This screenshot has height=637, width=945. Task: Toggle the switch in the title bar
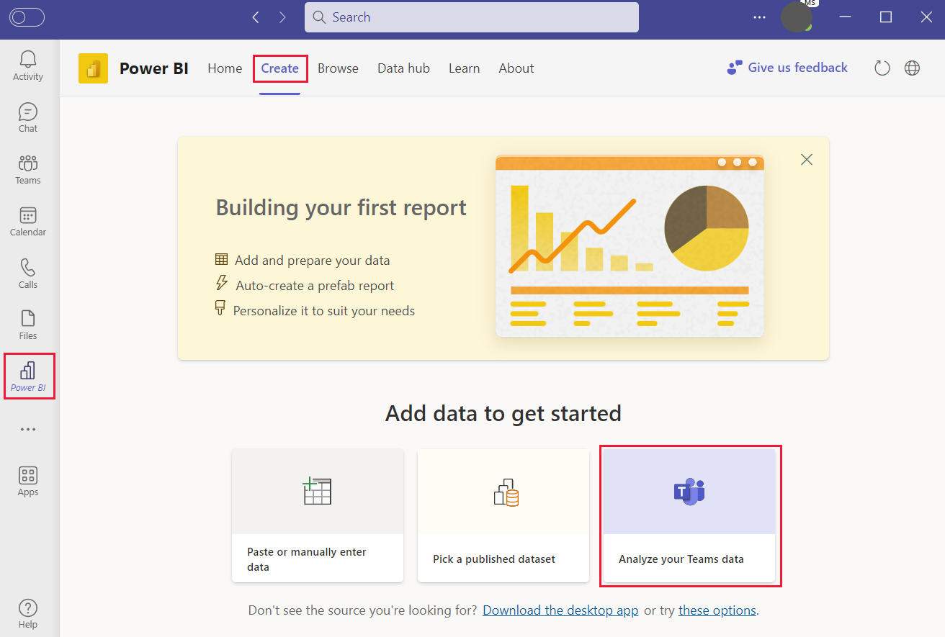coord(27,17)
